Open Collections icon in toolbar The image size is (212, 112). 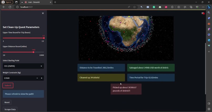click(191, 7)
